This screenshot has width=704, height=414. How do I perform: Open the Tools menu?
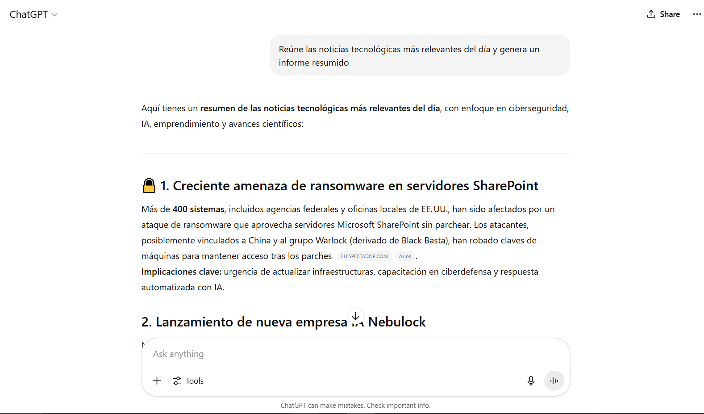point(188,381)
